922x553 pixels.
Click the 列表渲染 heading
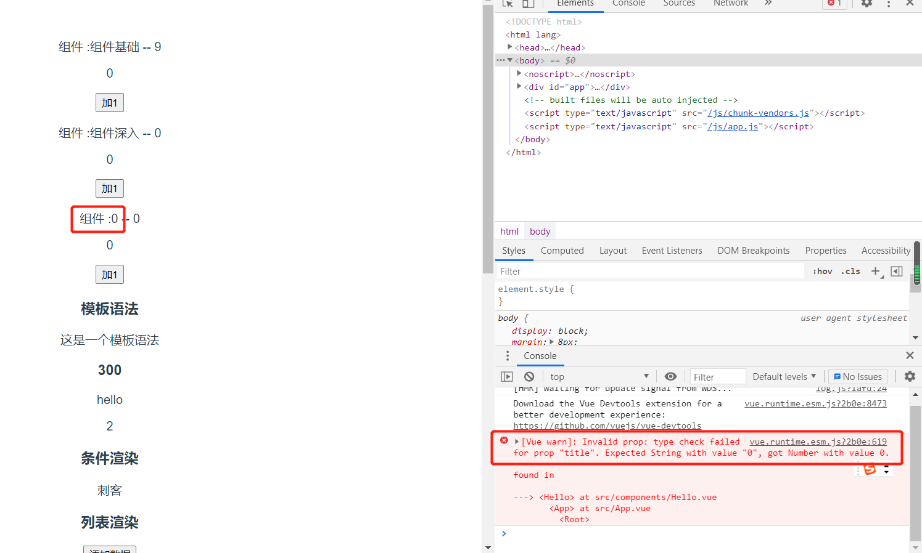[110, 523]
